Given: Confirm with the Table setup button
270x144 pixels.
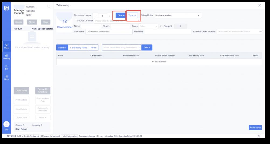Looking at the screenshot, I should pyautogui.click(x=255, y=128).
